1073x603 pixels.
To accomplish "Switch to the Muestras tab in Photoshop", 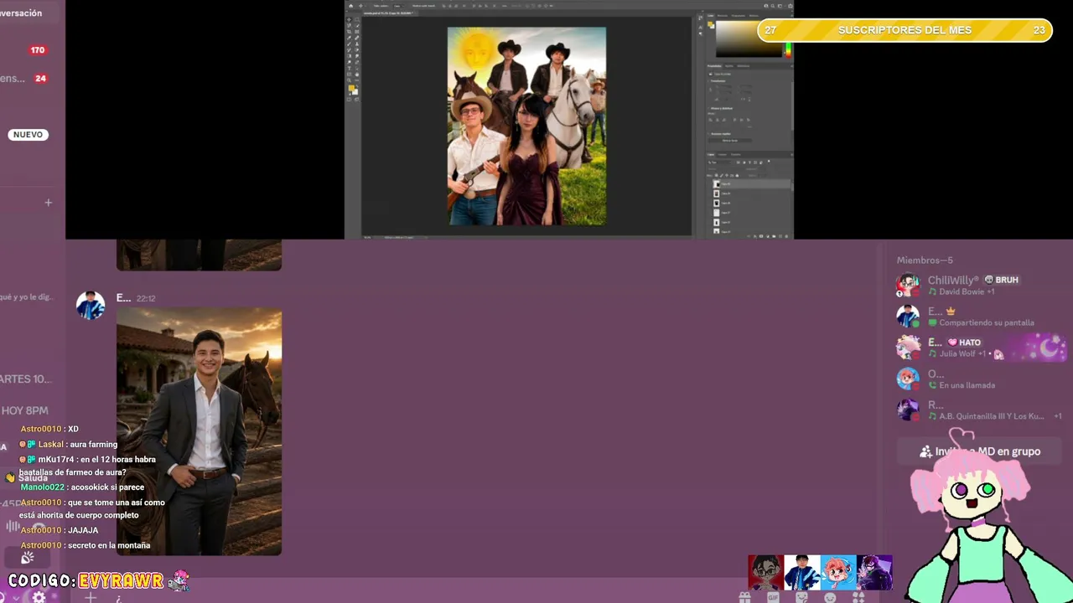I will 723,15.
